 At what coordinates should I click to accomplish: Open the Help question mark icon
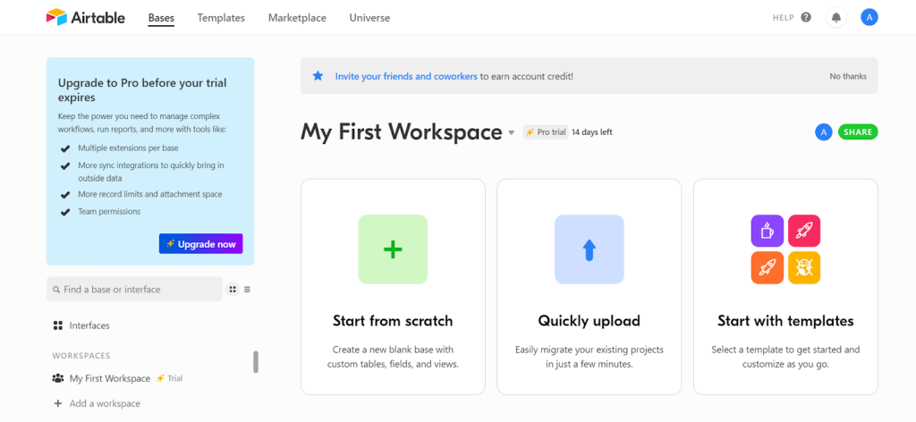806,18
